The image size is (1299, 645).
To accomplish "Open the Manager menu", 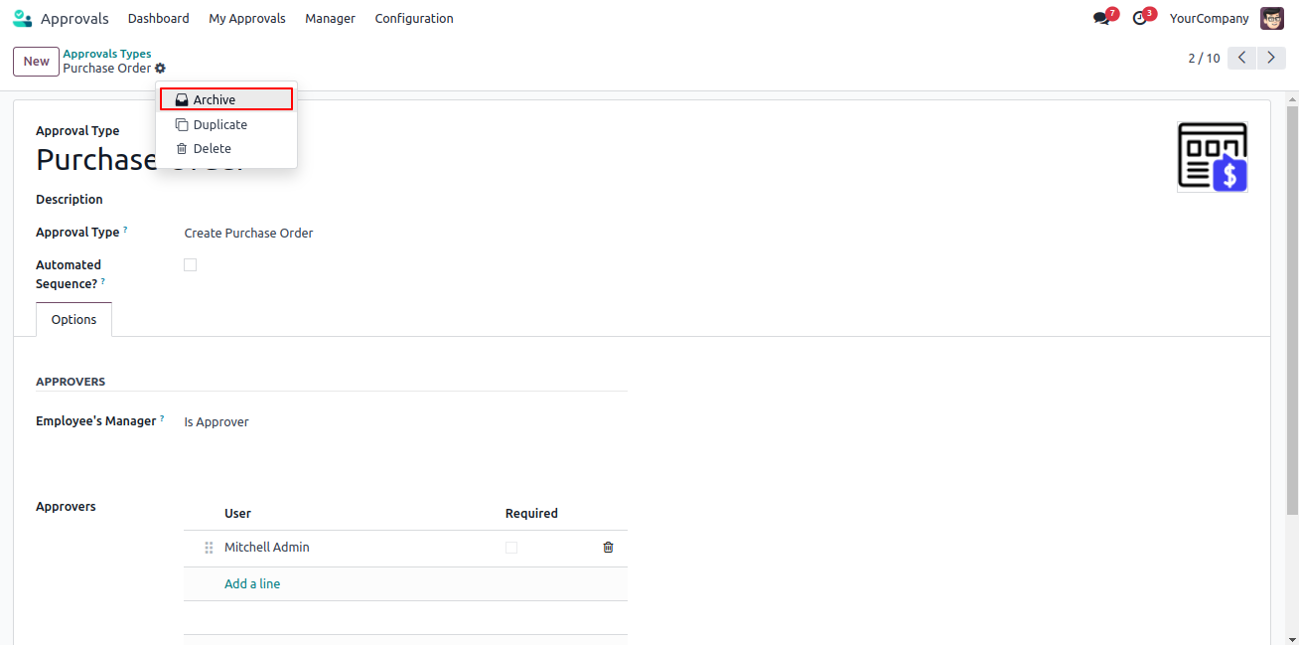I will pyautogui.click(x=331, y=18).
